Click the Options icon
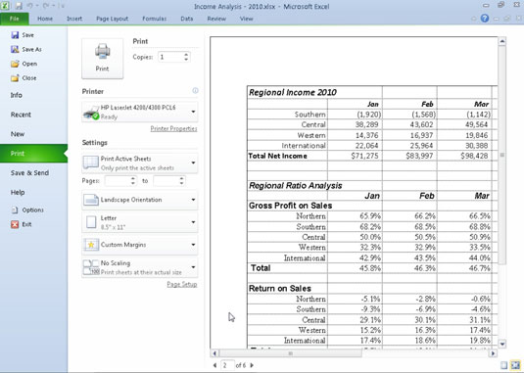Image resolution: width=524 pixels, height=373 pixels. [15, 210]
